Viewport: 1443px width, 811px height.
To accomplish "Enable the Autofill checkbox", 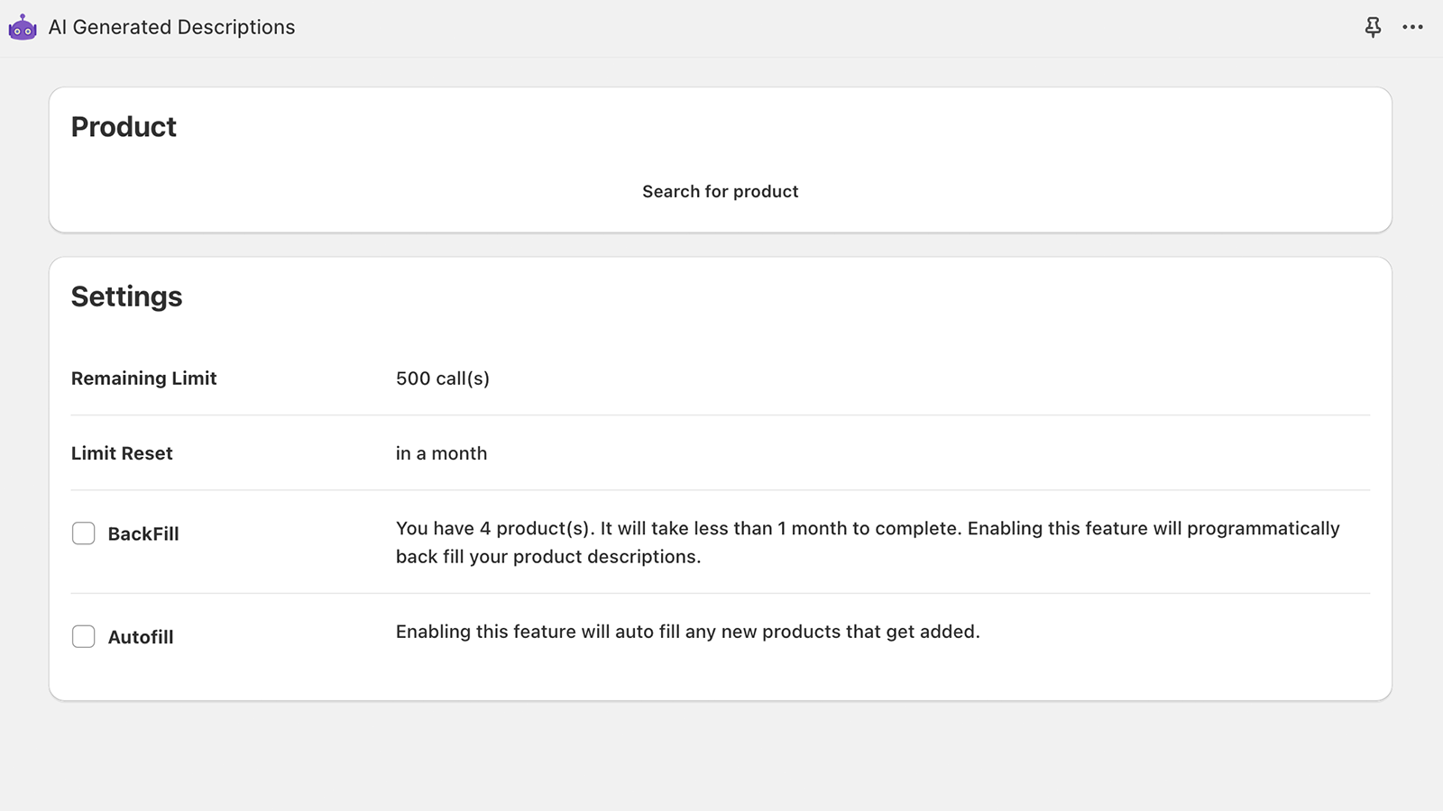I will click(x=83, y=636).
